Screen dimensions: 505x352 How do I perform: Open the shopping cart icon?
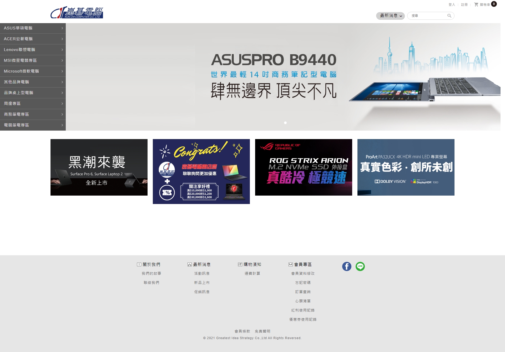[476, 4]
